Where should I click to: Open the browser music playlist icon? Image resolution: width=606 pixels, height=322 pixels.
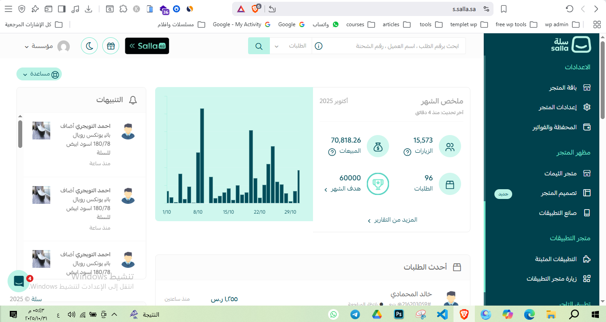75,9
